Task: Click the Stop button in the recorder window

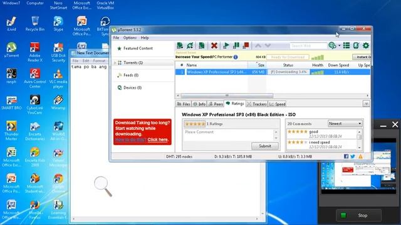Action: [x=358, y=216]
